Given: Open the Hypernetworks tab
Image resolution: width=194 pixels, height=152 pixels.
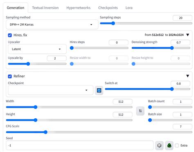Looking at the screenshot, I should (79, 8).
